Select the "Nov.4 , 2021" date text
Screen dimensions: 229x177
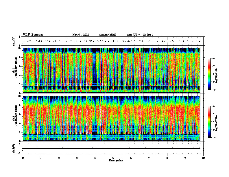pyautogui.click(x=81, y=35)
